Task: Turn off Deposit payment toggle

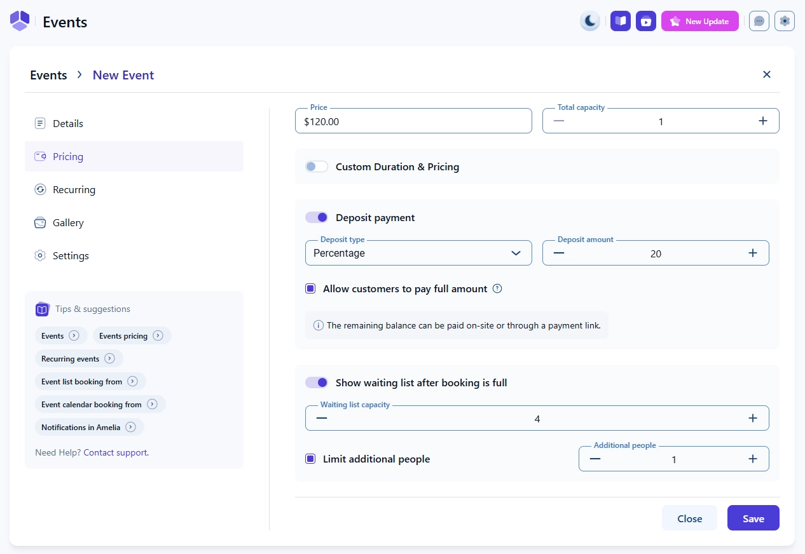Action: [x=316, y=217]
